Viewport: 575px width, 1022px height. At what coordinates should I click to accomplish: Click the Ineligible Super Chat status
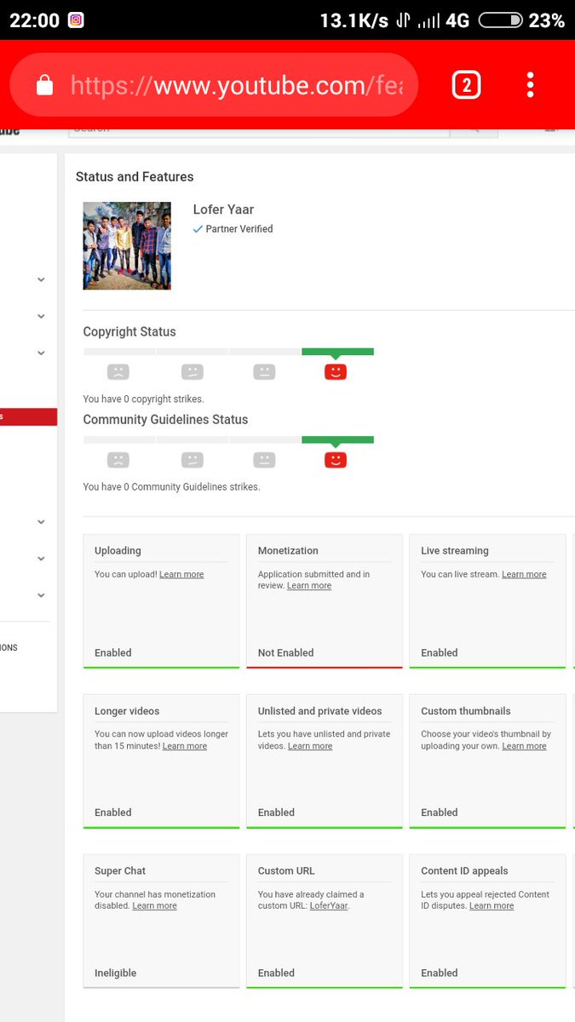[115, 973]
